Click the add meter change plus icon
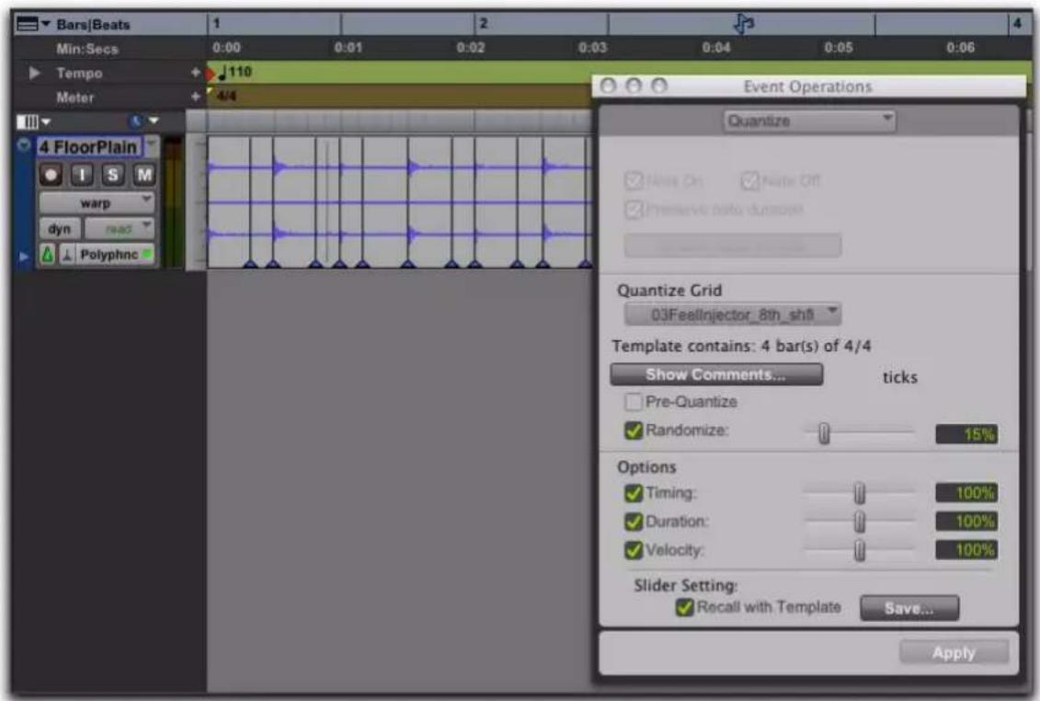The width and height of the screenshot is (1040, 701). pyautogui.click(x=195, y=97)
